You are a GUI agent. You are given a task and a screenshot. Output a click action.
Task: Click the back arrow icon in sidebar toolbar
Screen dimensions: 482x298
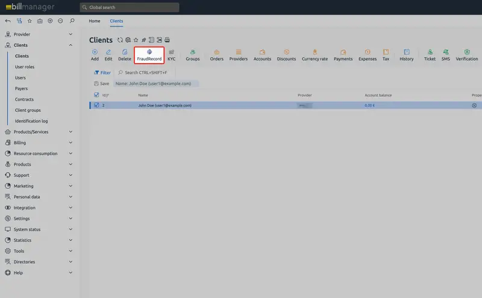(8, 21)
